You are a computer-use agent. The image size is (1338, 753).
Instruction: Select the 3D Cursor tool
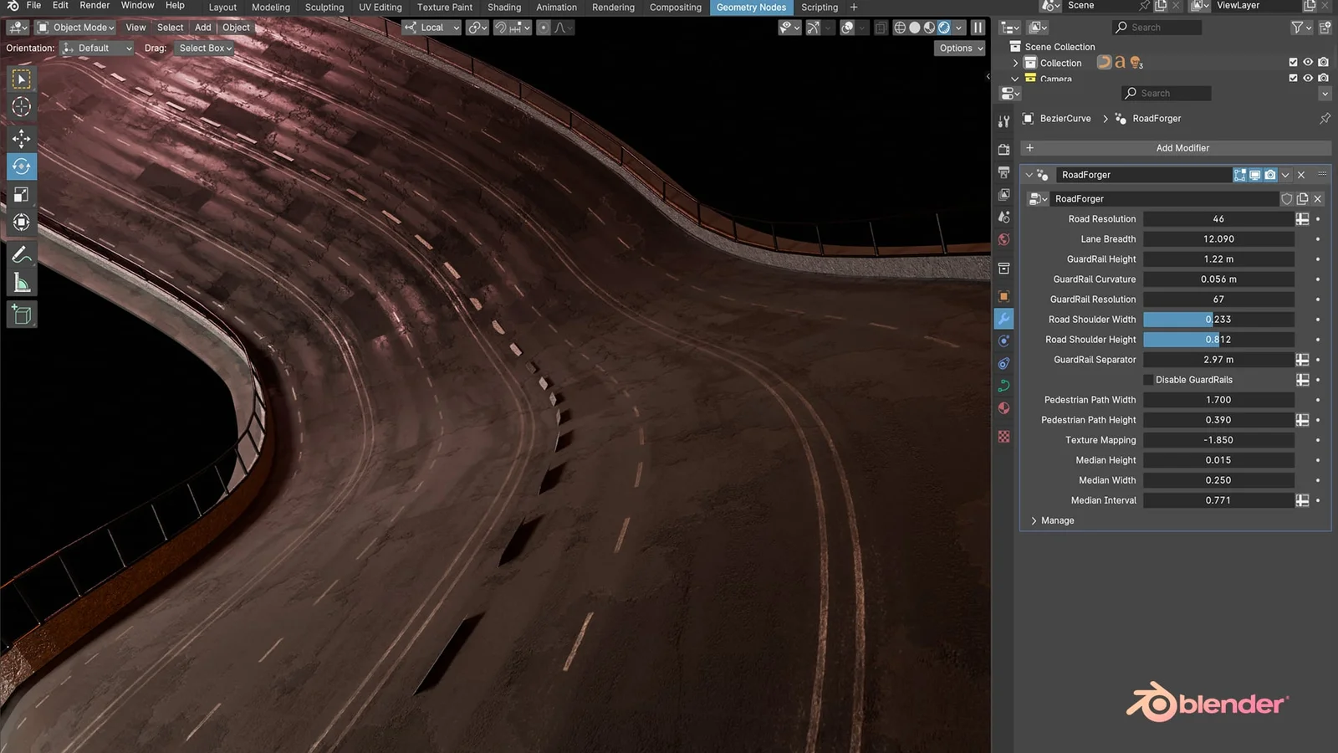click(21, 106)
